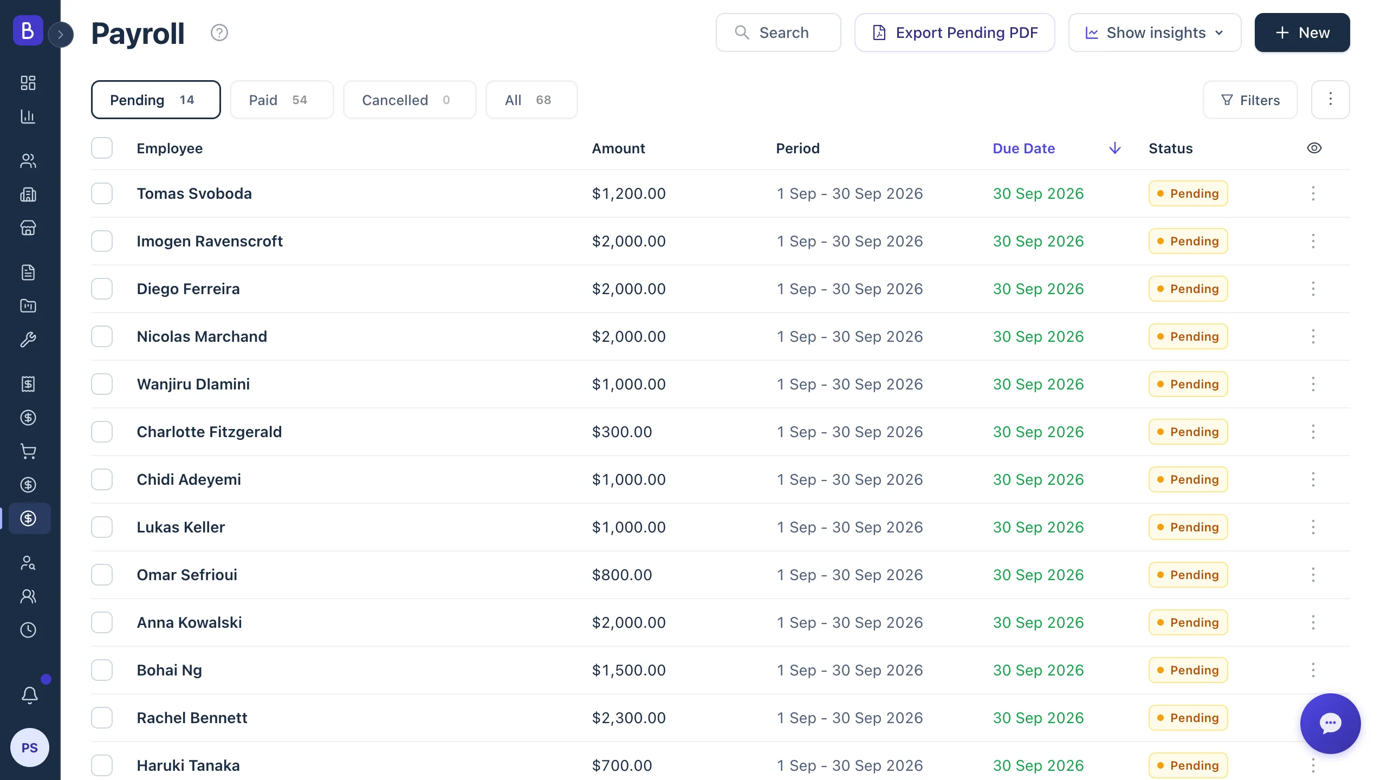
Task: Open the storefront icon in sidebar
Action: point(28,228)
